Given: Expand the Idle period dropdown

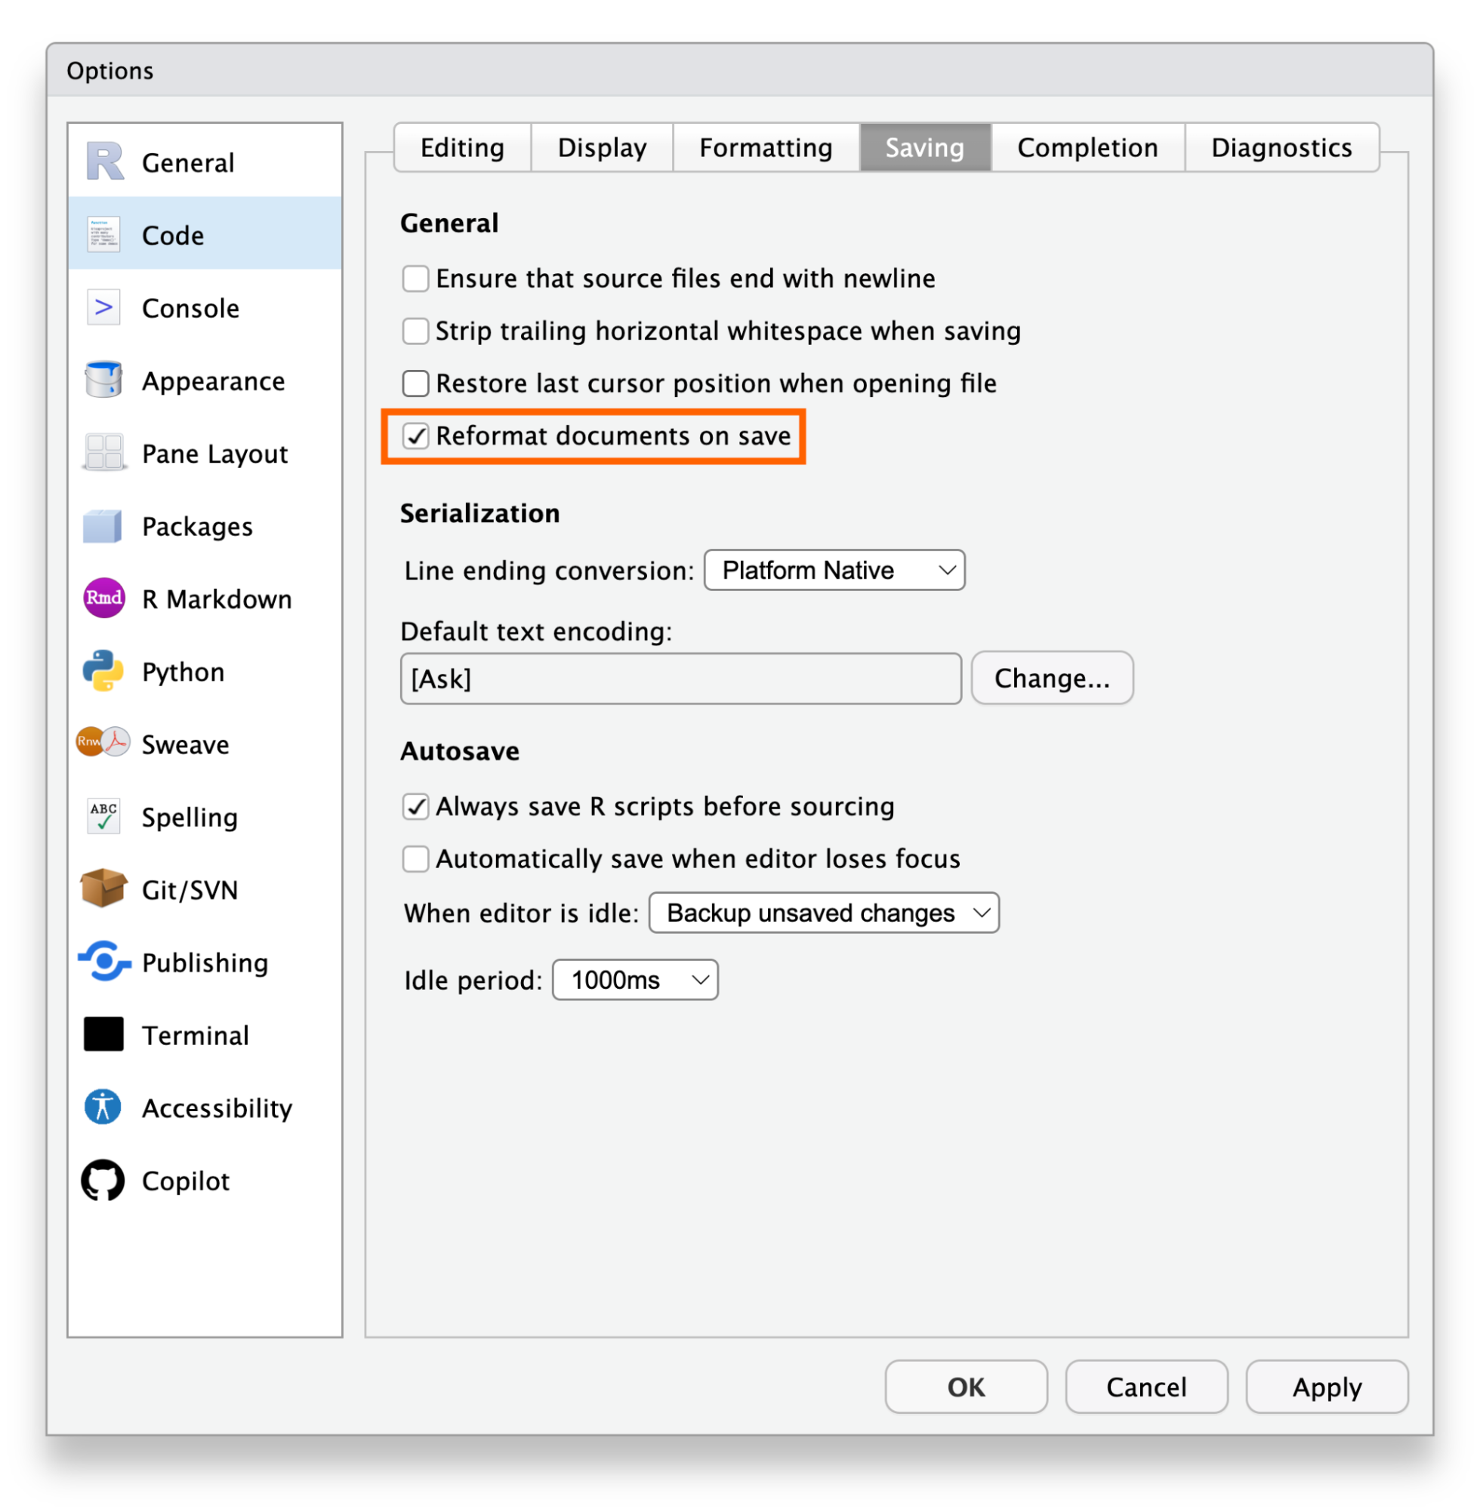Looking at the screenshot, I should coord(634,980).
